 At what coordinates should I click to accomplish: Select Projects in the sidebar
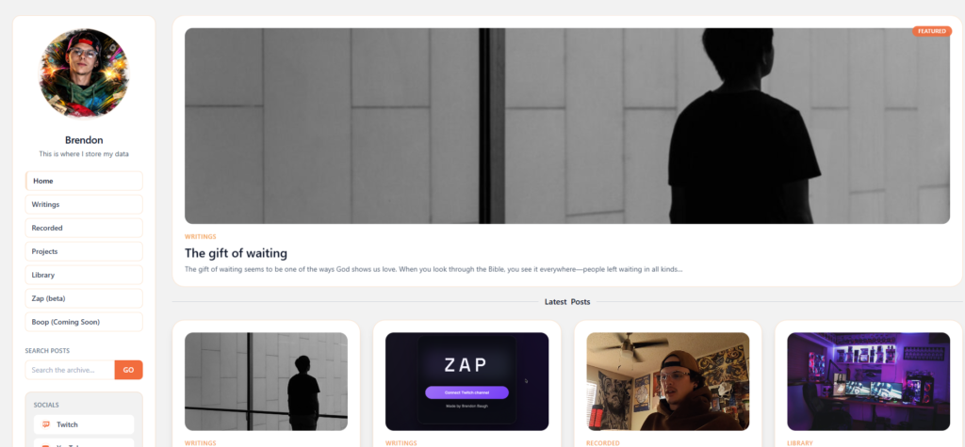pyautogui.click(x=84, y=251)
